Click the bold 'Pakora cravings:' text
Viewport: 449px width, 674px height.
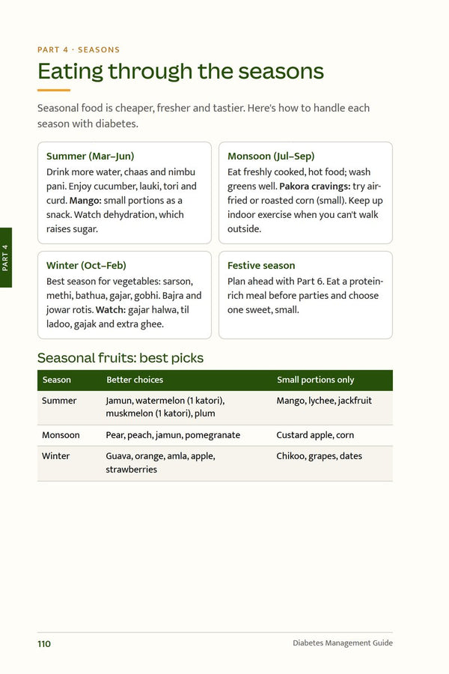tap(315, 186)
